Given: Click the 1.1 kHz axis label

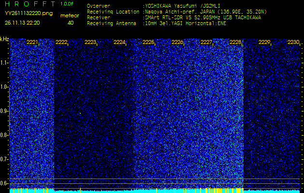Looking at the screenshot, I should [x=4, y=63].
